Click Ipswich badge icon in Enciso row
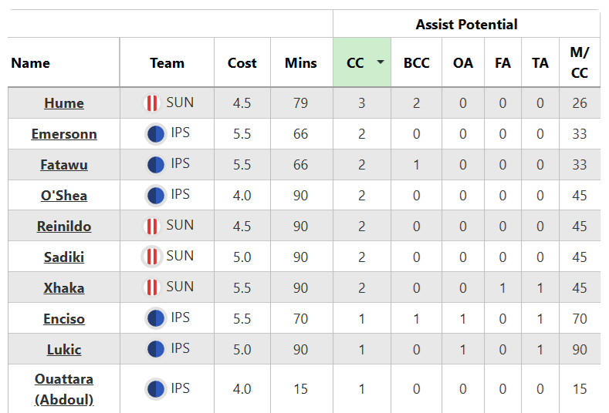This screenshot has width=609, height=413. pos(156,318)
